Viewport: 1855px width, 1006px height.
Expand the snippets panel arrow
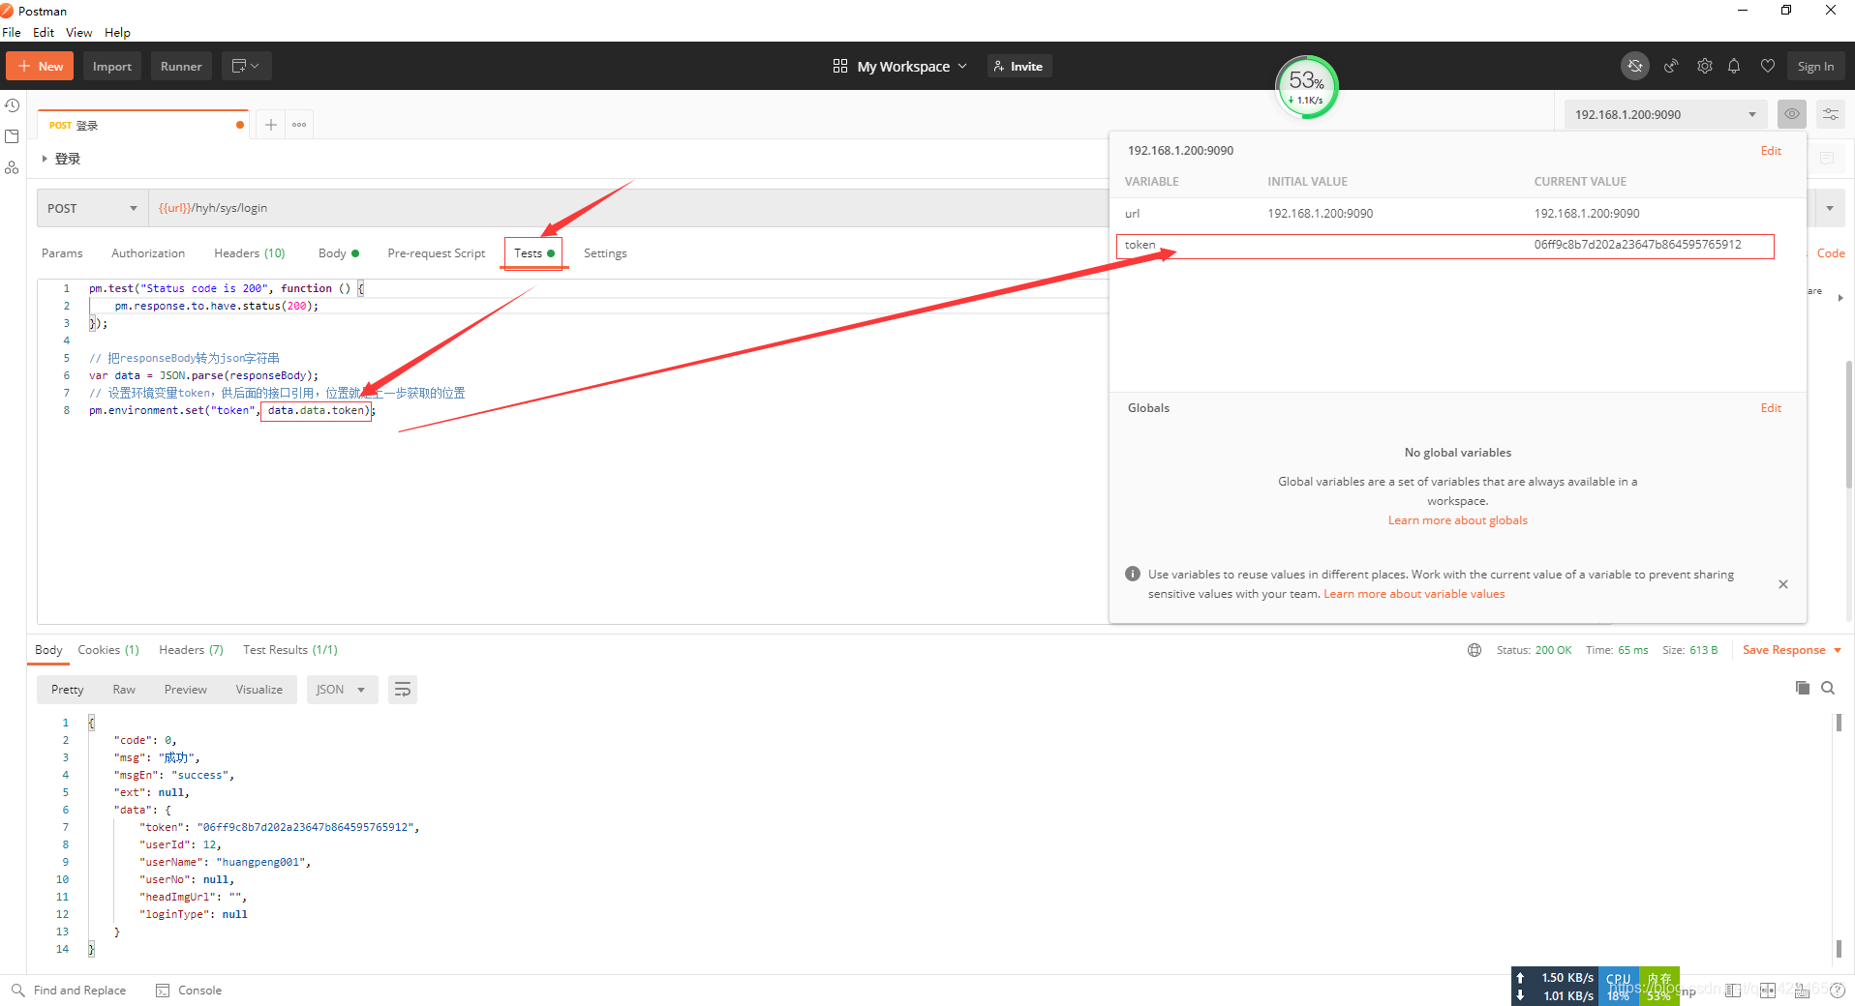[1840, 298]
